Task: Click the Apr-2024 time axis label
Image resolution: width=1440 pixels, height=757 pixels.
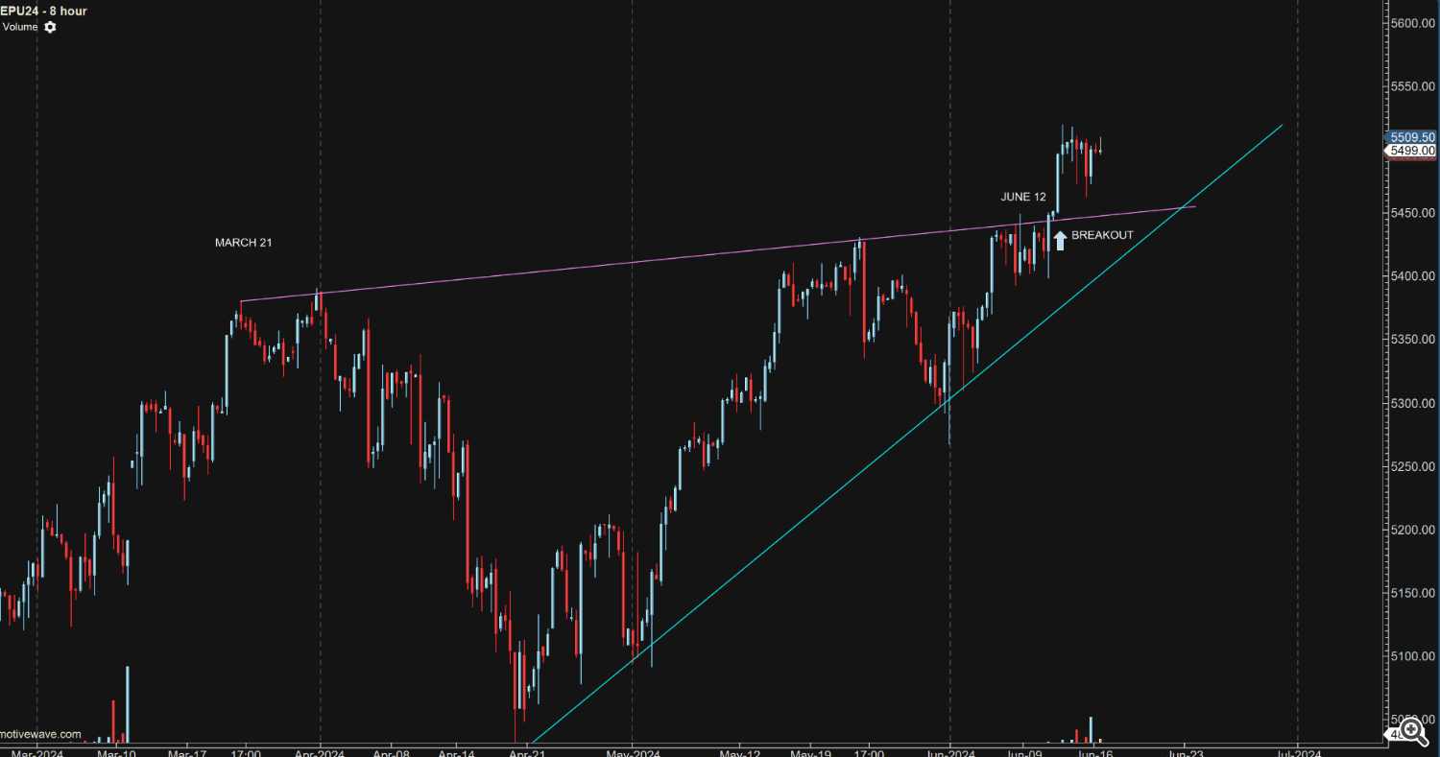Action: [321, 751]
